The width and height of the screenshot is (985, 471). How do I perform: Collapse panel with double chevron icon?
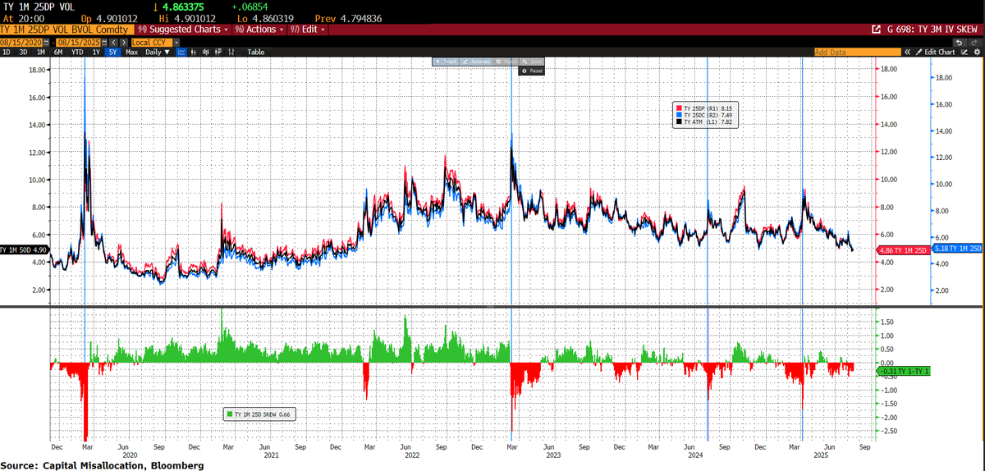(907, 52)
